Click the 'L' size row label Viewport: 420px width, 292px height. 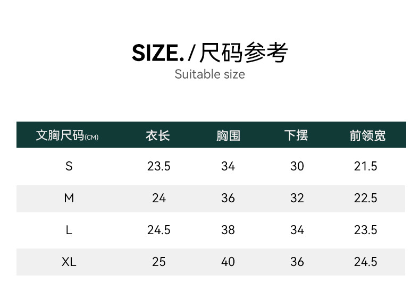(69, 230)
